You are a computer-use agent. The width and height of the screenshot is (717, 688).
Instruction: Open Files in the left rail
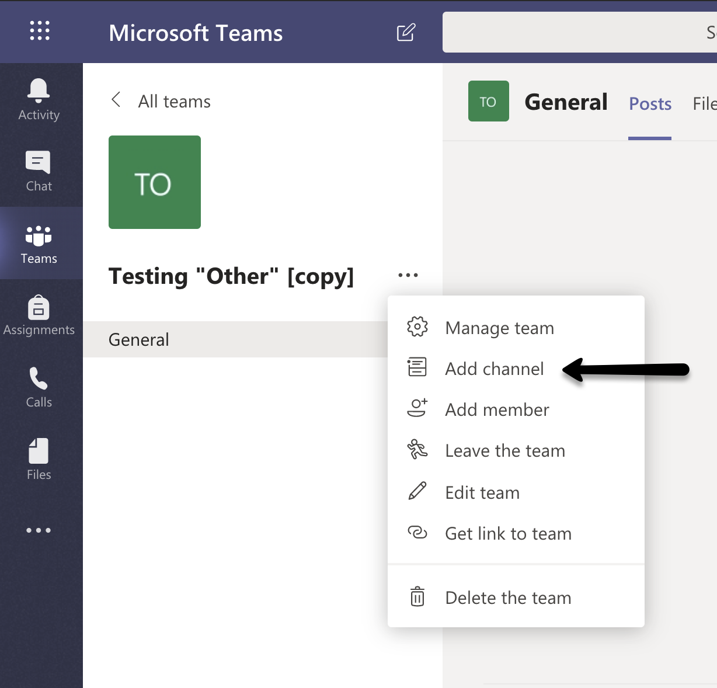(x=39, y=460)
